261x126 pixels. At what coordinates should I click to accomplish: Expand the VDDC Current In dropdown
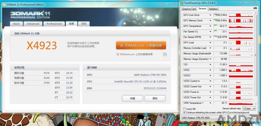pos(210,81)
